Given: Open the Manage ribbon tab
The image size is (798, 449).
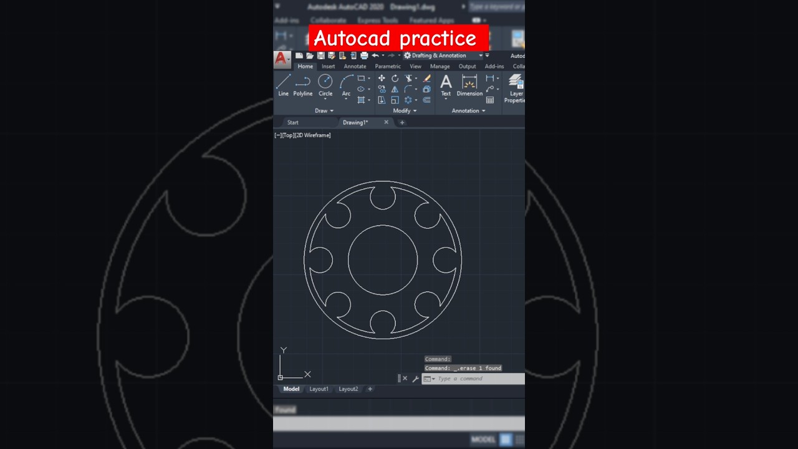Looking at the screenshot, I should point(440,66).
